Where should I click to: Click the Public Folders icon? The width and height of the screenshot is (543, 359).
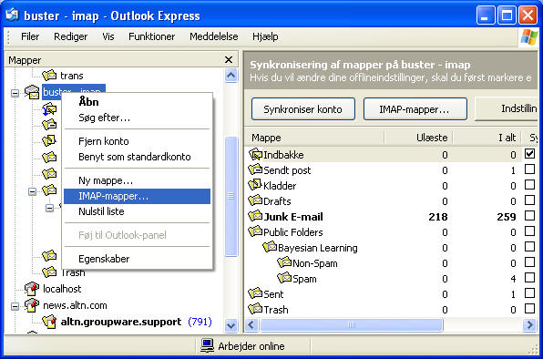pyautogui.click(x=256, y=231)
